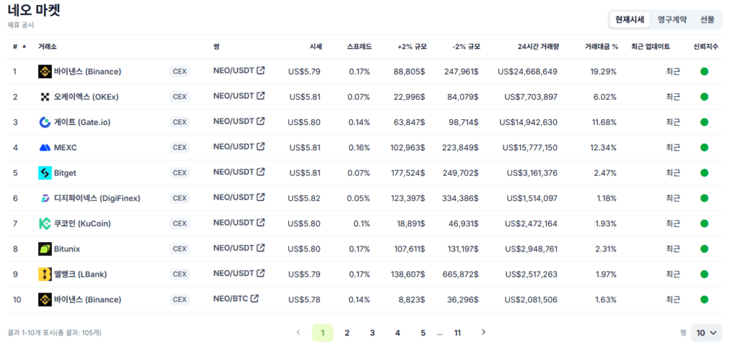
Task: Switch to the 선물 tab
Action: click(x=707, y=19)
